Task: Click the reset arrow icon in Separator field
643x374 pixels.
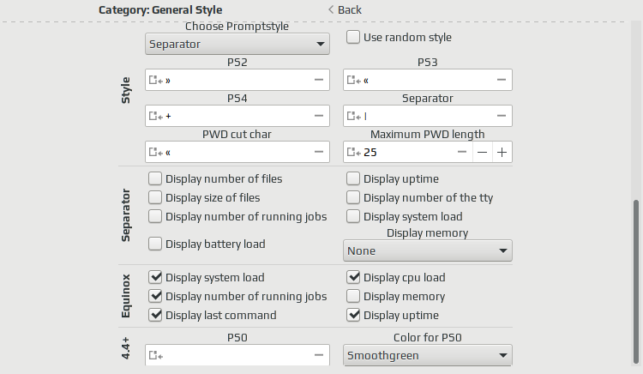Action: [x=354, y=116]
